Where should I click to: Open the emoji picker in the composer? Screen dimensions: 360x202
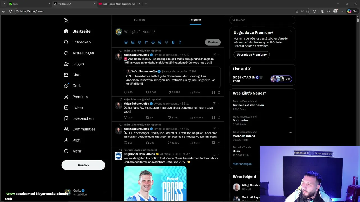153,42
